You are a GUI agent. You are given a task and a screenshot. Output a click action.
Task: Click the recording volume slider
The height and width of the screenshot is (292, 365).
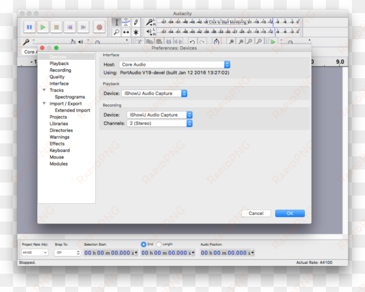point(54,42)
